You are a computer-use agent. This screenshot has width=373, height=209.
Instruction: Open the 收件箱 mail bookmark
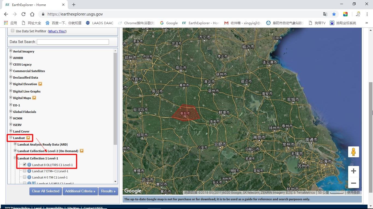coord(243,23)
